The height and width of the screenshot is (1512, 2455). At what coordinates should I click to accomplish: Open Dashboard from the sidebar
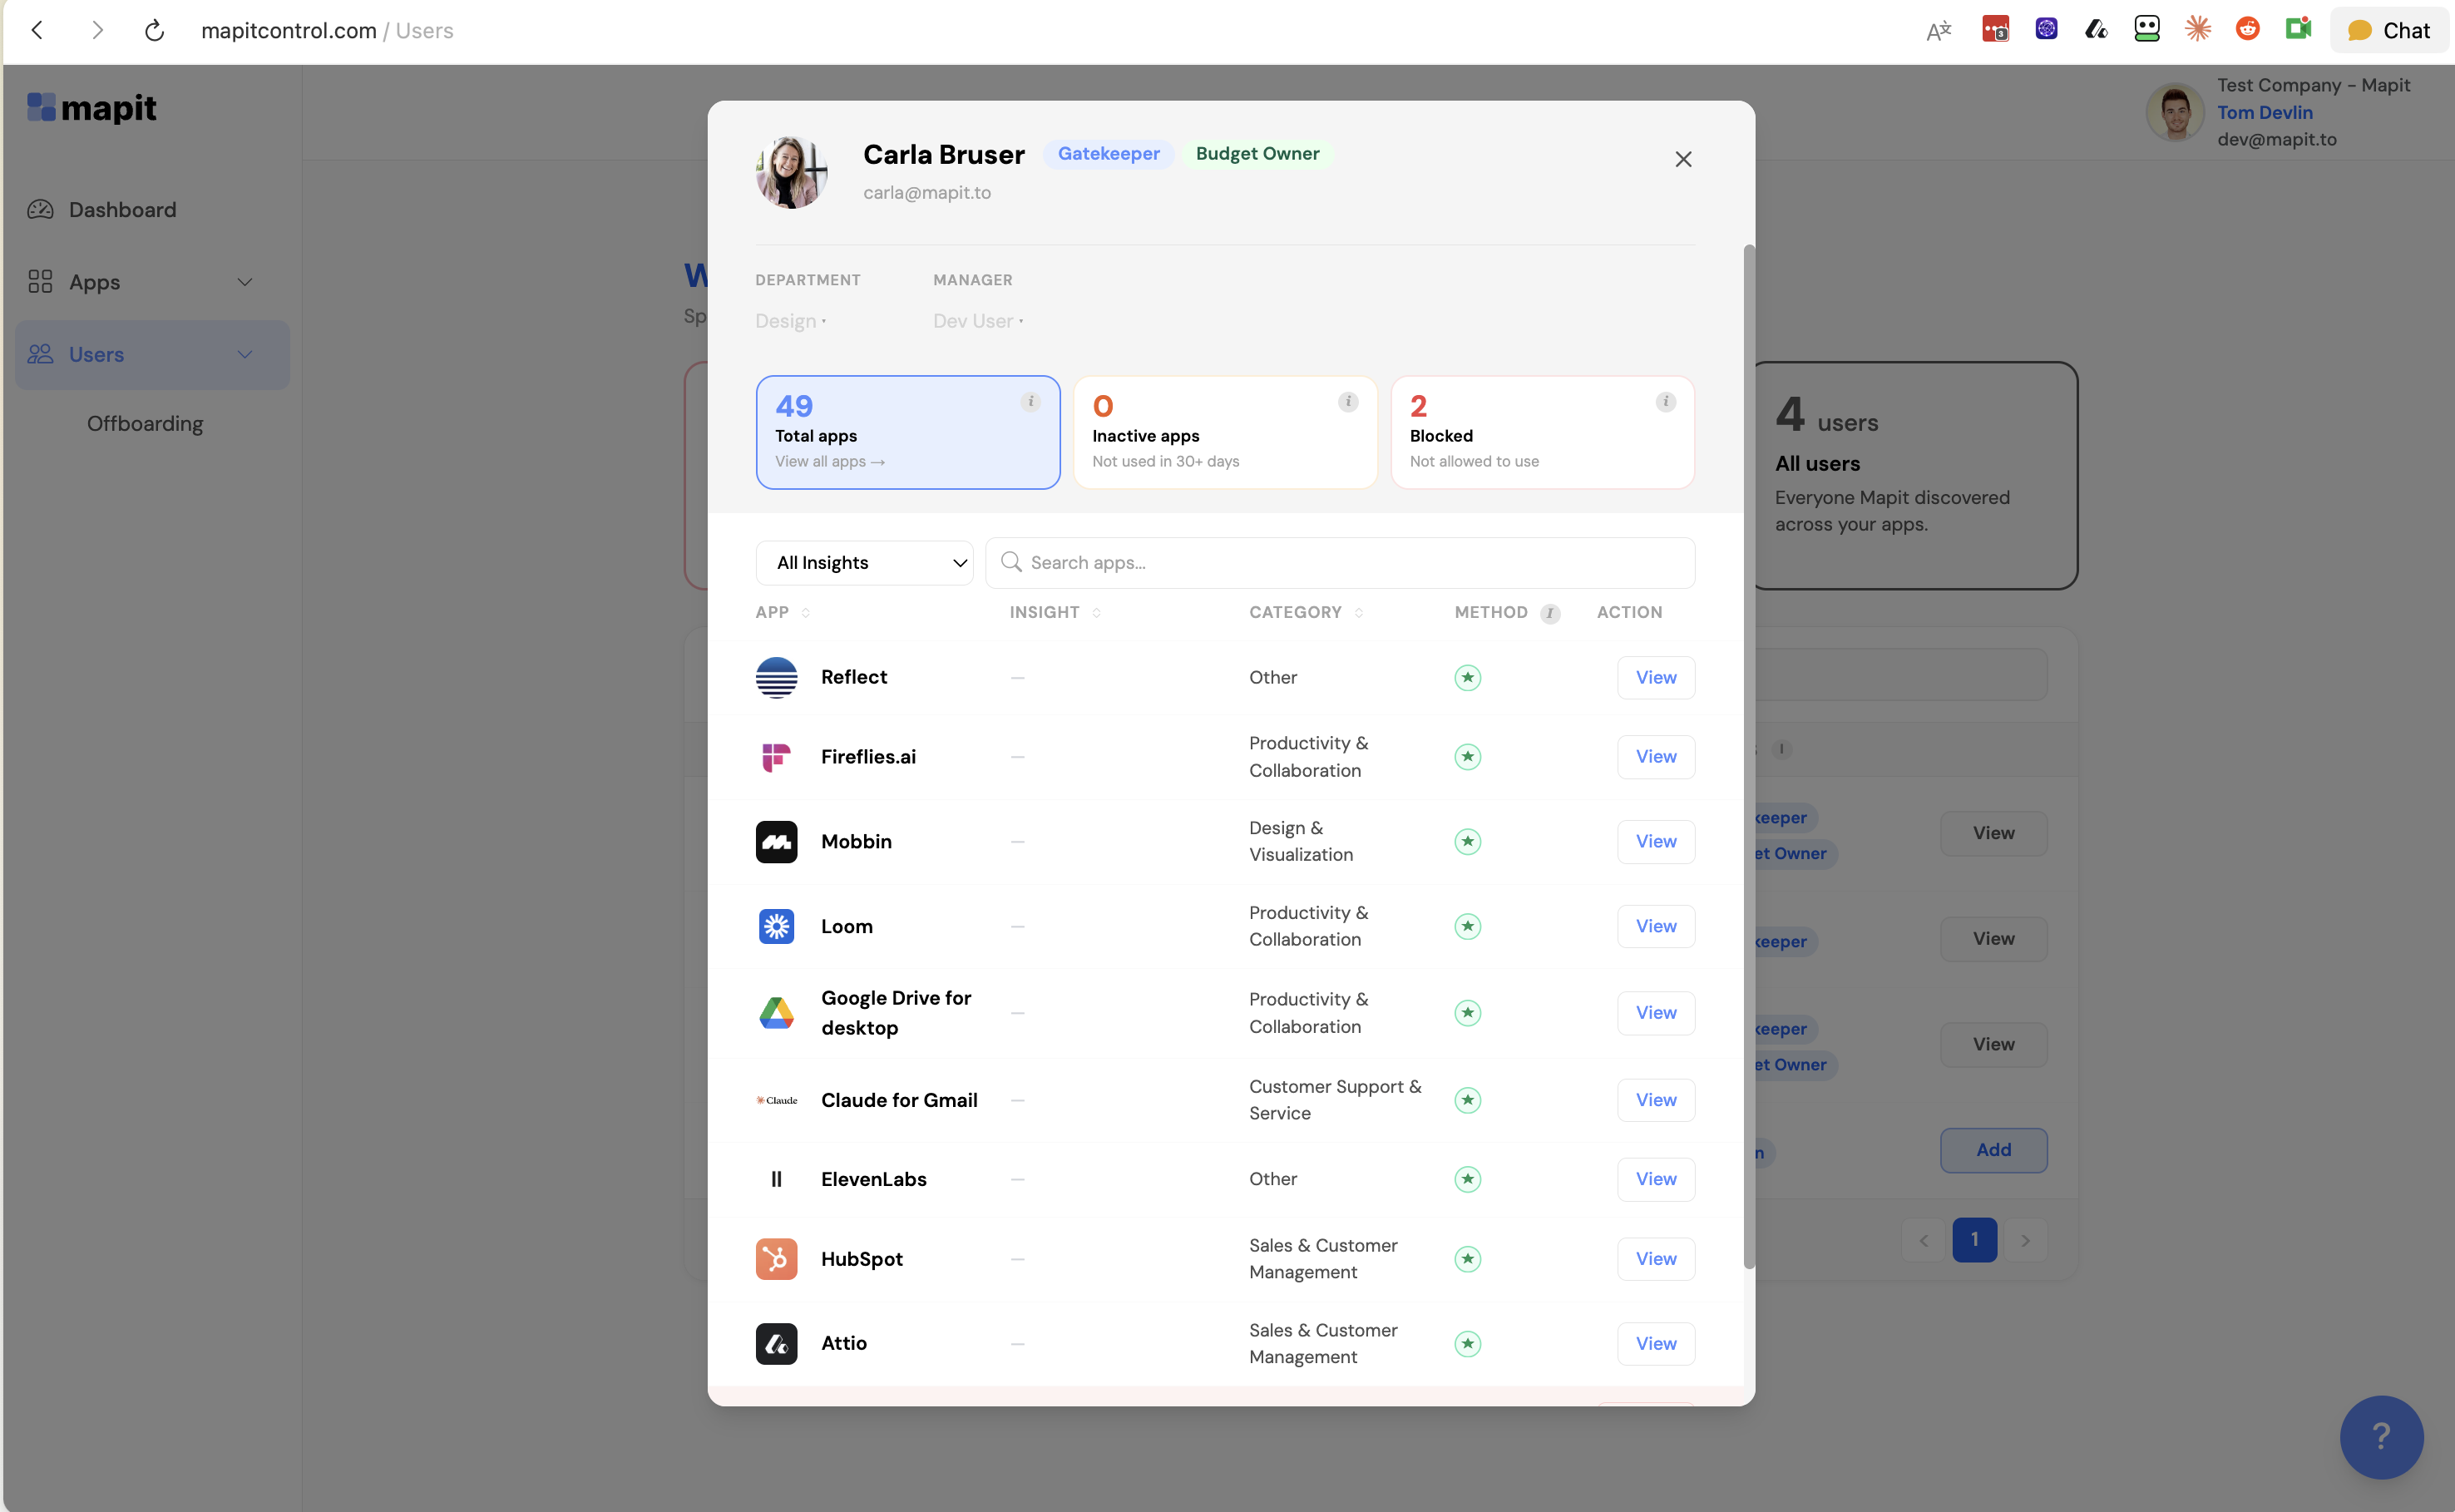click(x=122, y=210)
